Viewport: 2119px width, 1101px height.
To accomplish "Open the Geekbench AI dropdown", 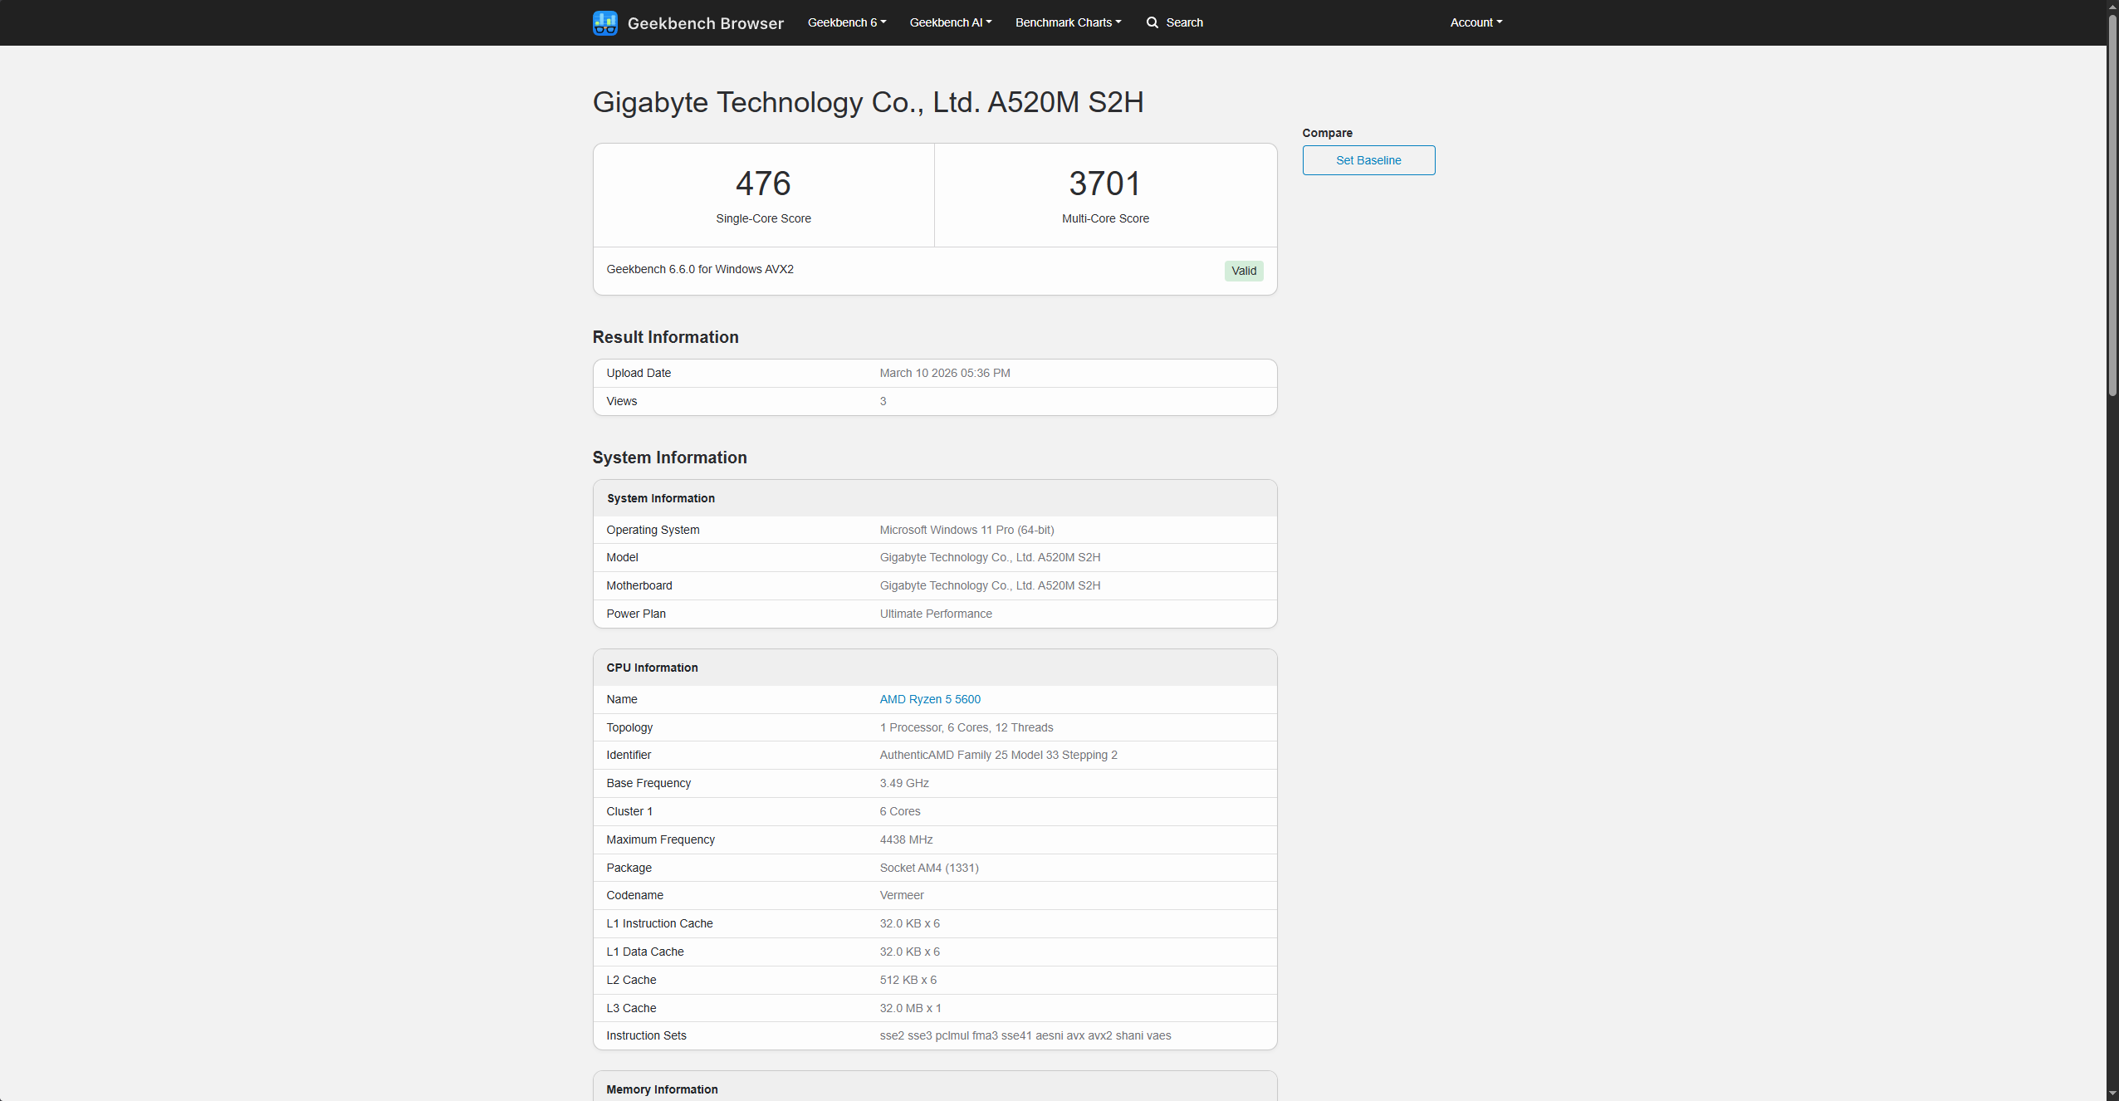I will point(949,22).
